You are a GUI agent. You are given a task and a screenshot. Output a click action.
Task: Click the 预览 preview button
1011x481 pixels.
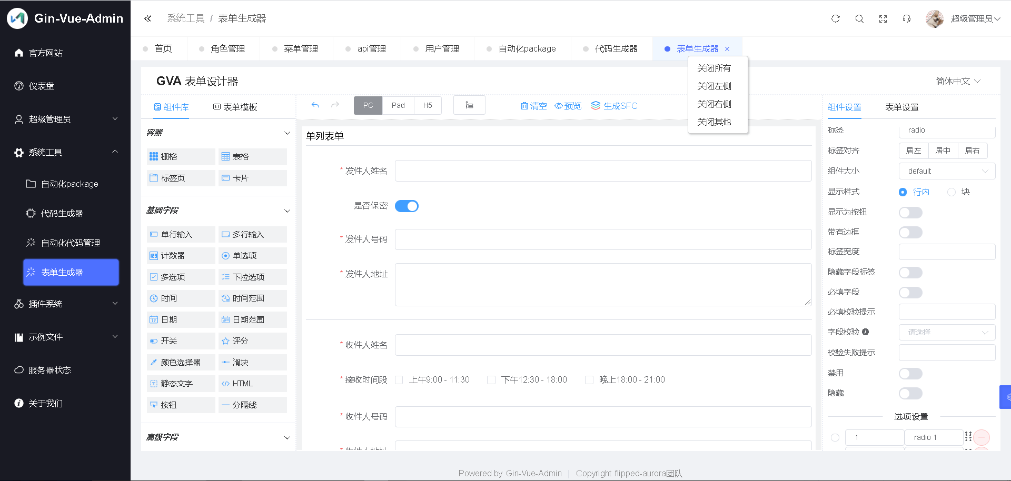point(568,106)
